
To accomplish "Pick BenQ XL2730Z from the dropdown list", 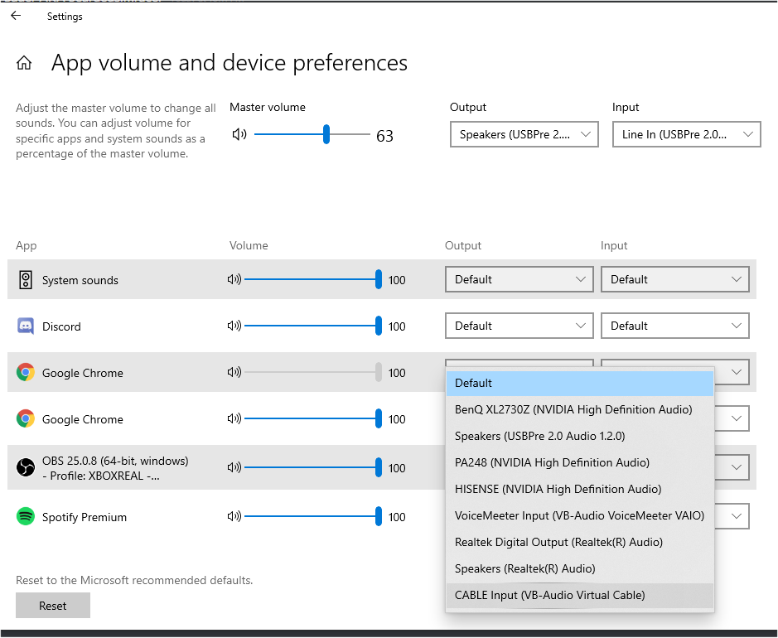I will point(573,409).
